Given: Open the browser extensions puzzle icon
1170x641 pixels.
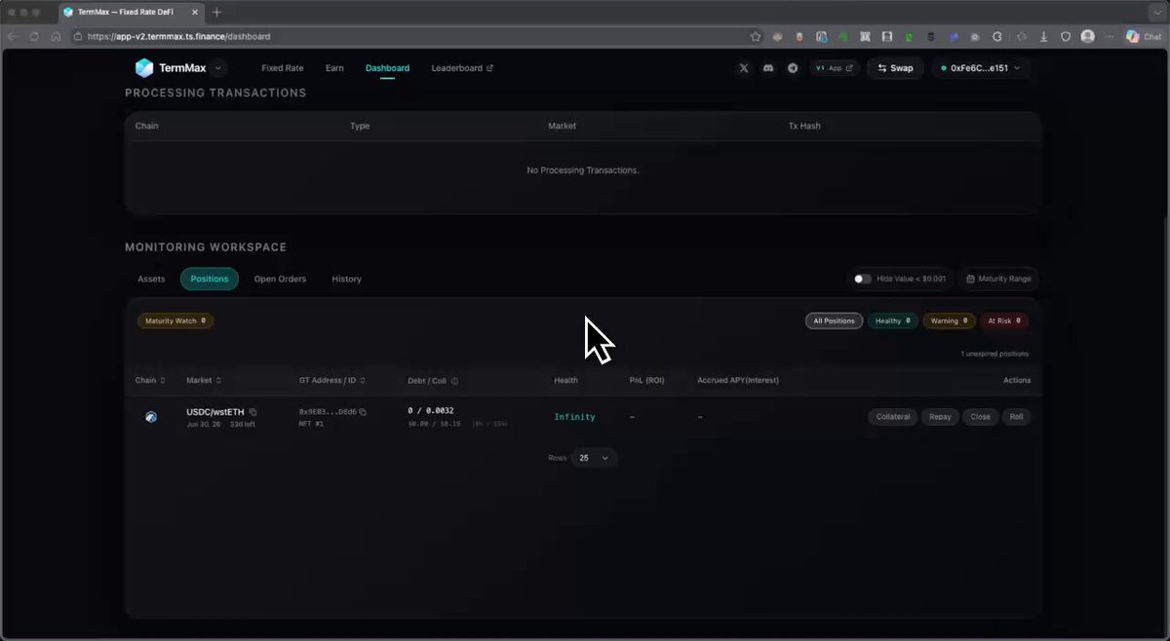Looking at the screenshot, I should (996, 36).
